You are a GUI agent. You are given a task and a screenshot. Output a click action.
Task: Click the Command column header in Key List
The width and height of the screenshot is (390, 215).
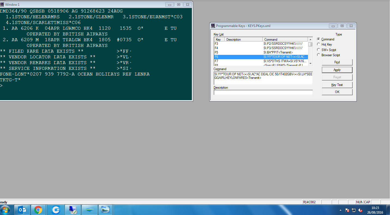pos(285,39)
